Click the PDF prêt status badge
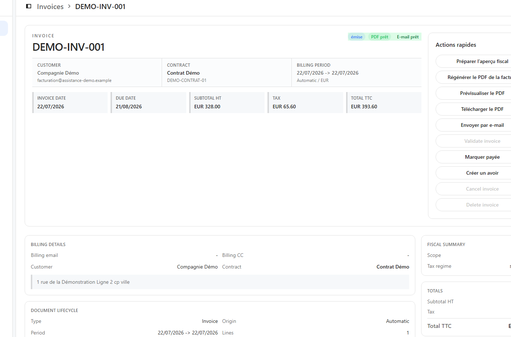 pos(379,37)
